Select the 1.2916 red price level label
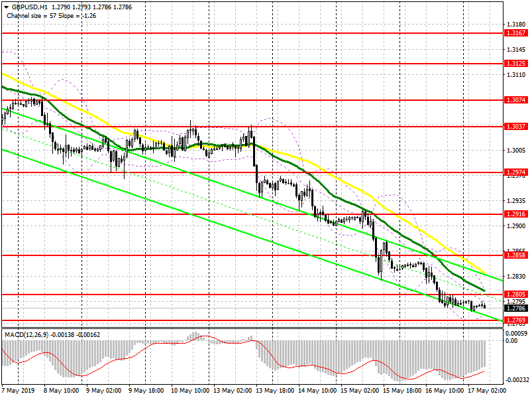 516,214
